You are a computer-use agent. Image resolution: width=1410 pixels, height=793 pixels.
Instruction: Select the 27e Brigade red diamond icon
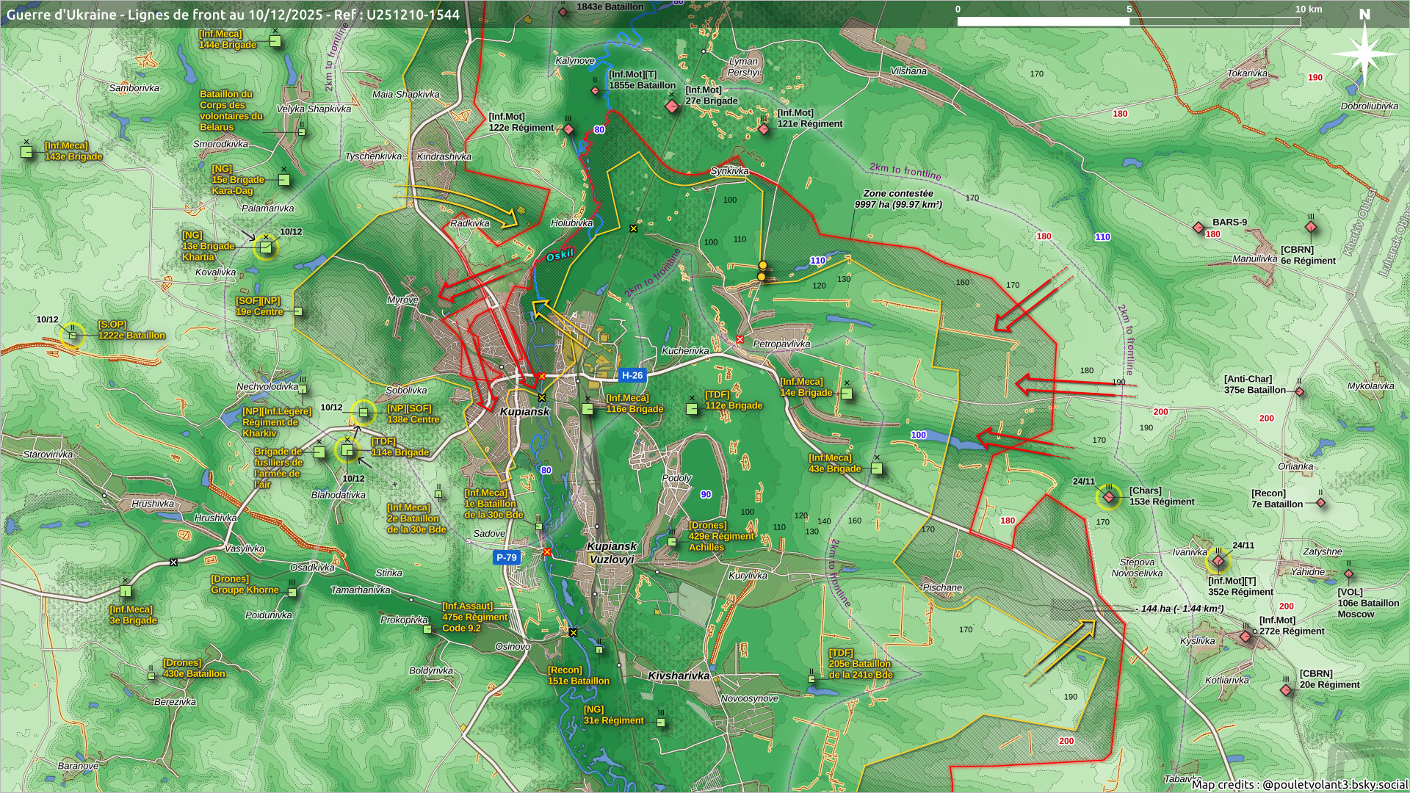672,107
